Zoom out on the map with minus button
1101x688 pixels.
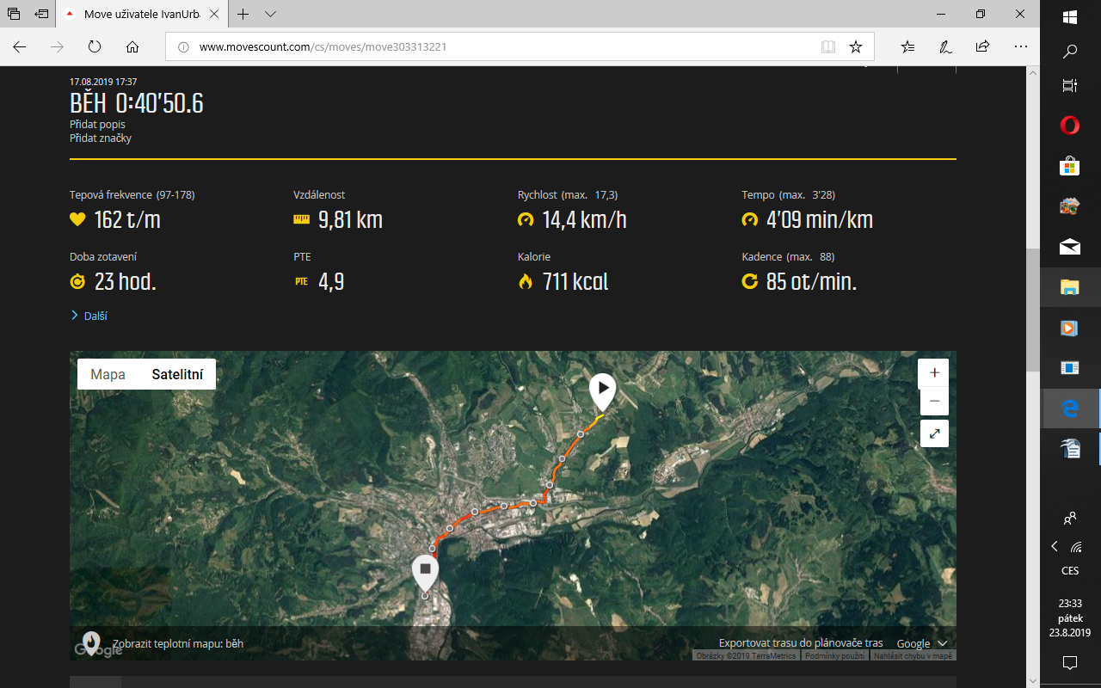934,402
